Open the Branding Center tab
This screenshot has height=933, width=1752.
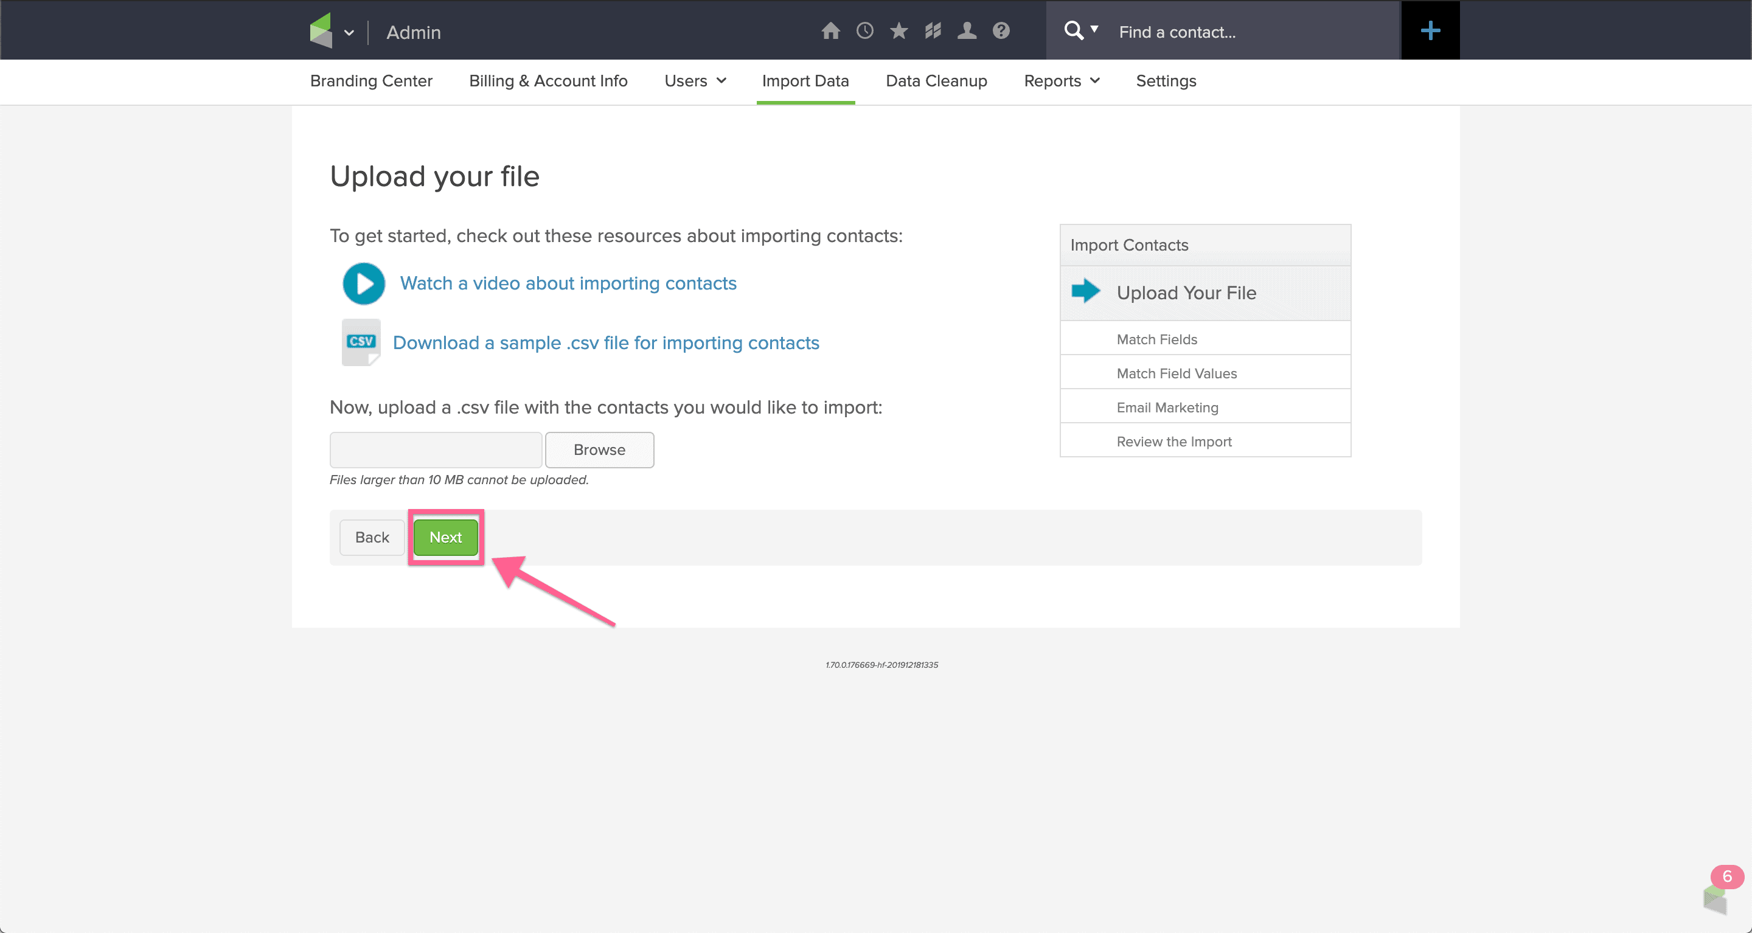click(x=370, y=81)
